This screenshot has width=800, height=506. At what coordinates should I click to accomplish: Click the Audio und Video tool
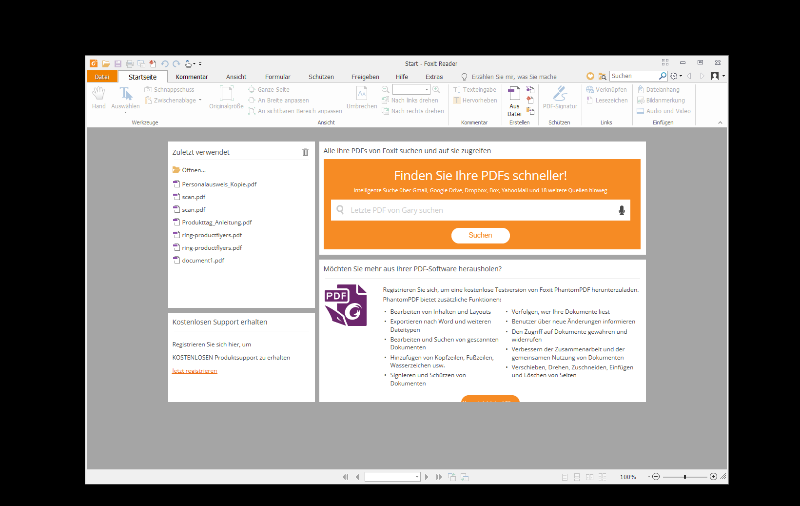click(x=664, y=111)
